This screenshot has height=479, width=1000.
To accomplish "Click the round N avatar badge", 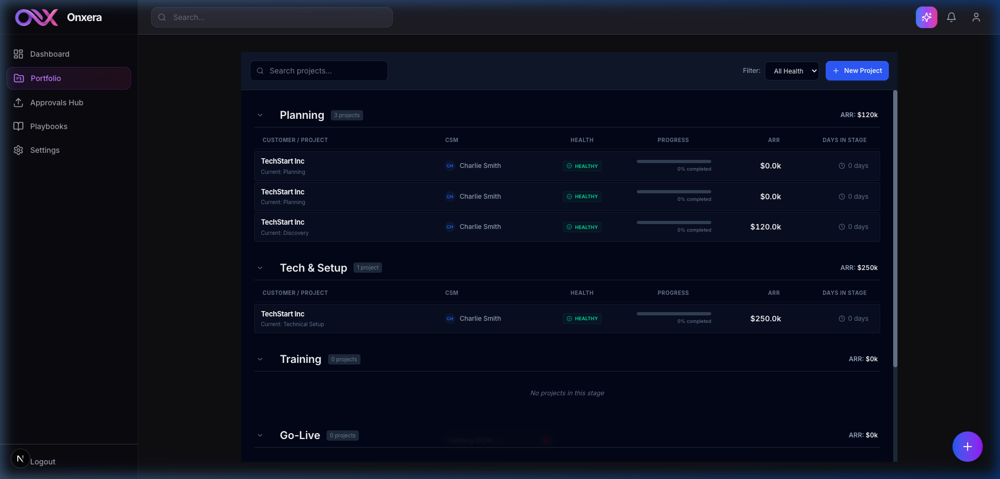I will [x=21, y=458].
